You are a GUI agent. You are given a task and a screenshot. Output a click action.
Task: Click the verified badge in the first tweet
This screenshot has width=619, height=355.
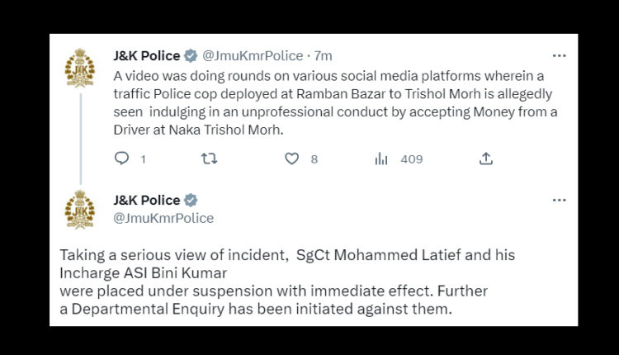click(191, 56)
